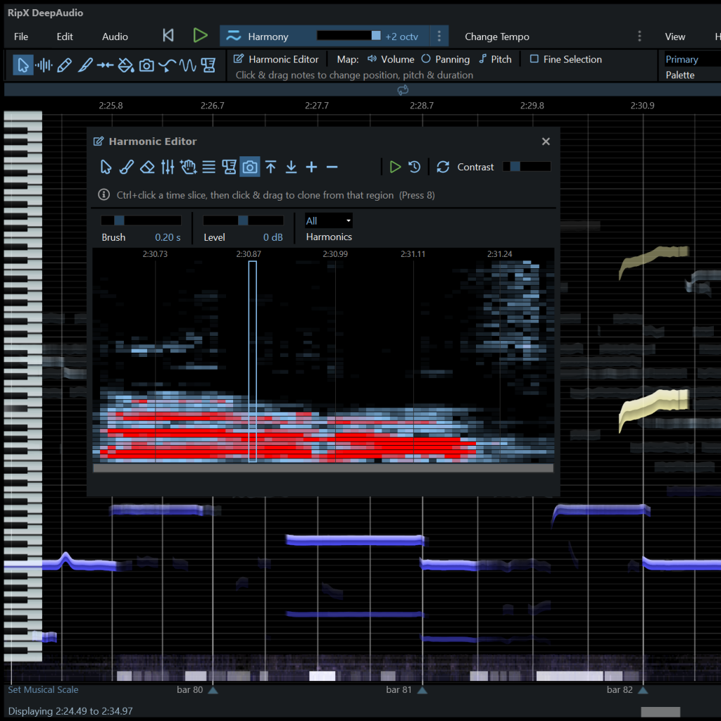Select the Pitch map option
Image resolution: width=721 pixels, height=721 pixels.
pos(495,59)
